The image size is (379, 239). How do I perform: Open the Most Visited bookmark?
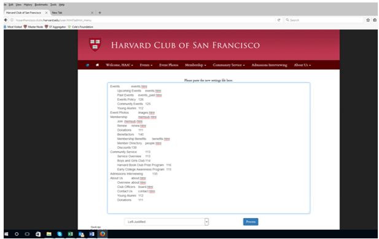coord(13,27)
